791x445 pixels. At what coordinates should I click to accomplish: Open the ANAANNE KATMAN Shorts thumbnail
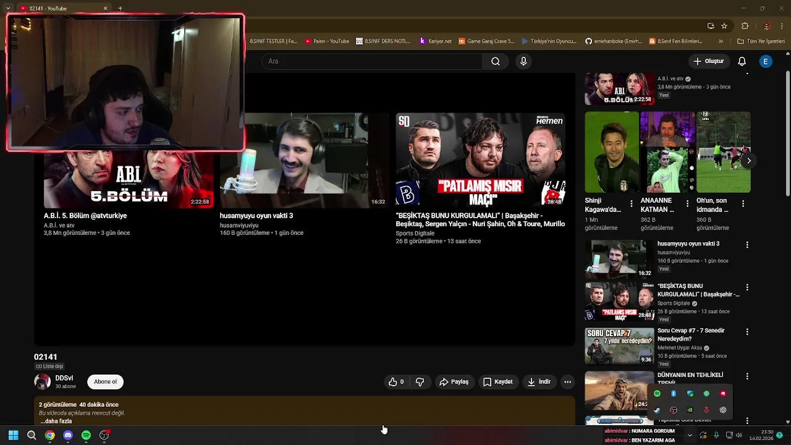pos(667,152)
